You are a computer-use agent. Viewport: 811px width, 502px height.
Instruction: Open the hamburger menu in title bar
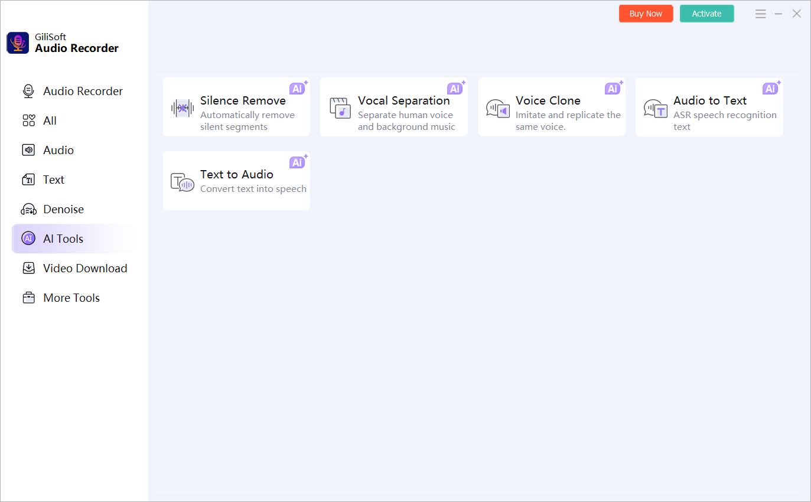click(x=761, y=14)
